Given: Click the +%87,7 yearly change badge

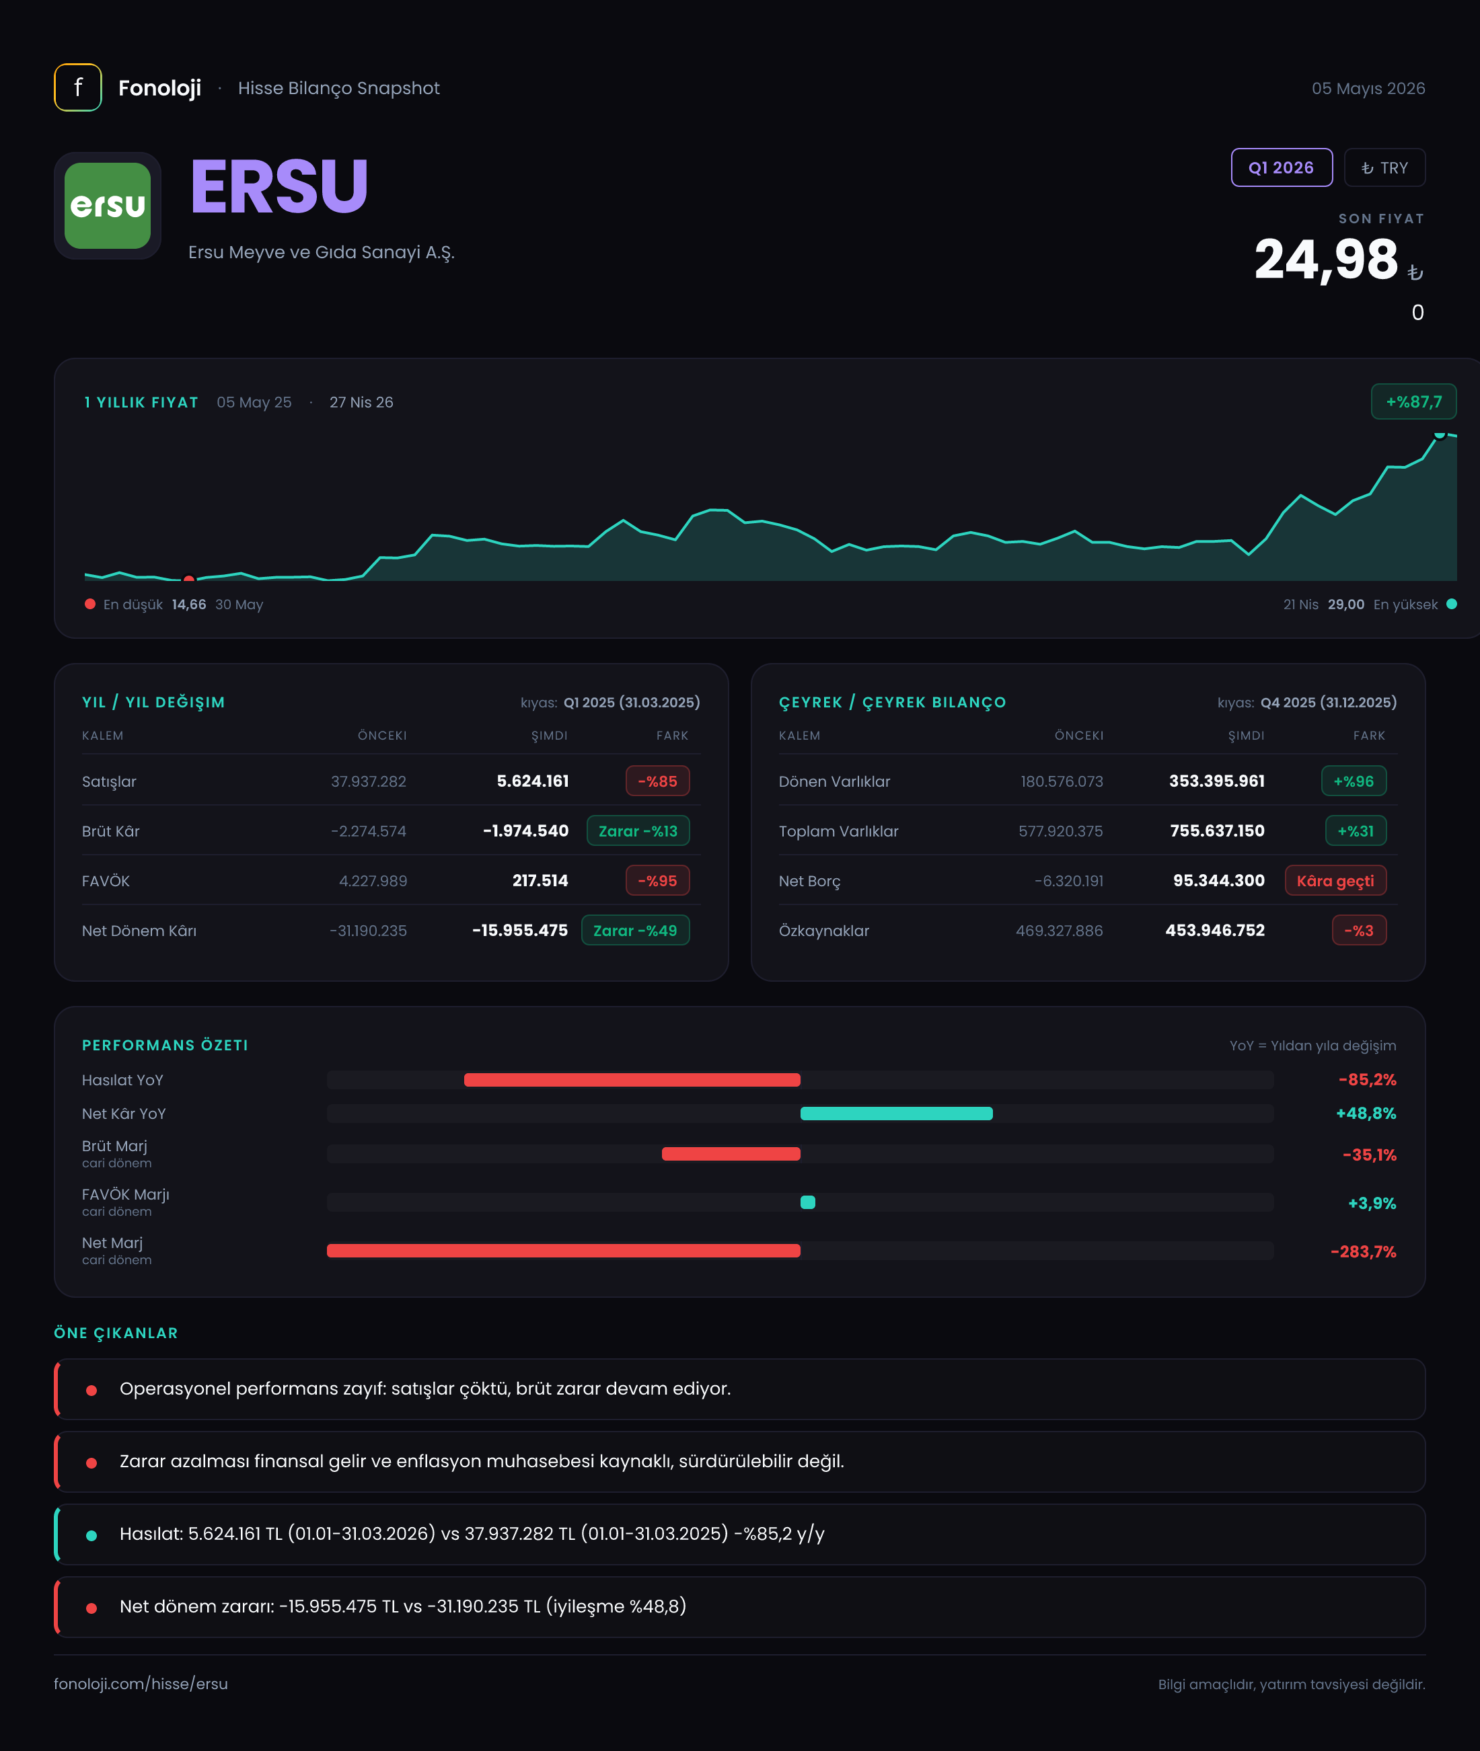Looking at the screenshot, I should pyautogui.click(x=1413, y=401).
